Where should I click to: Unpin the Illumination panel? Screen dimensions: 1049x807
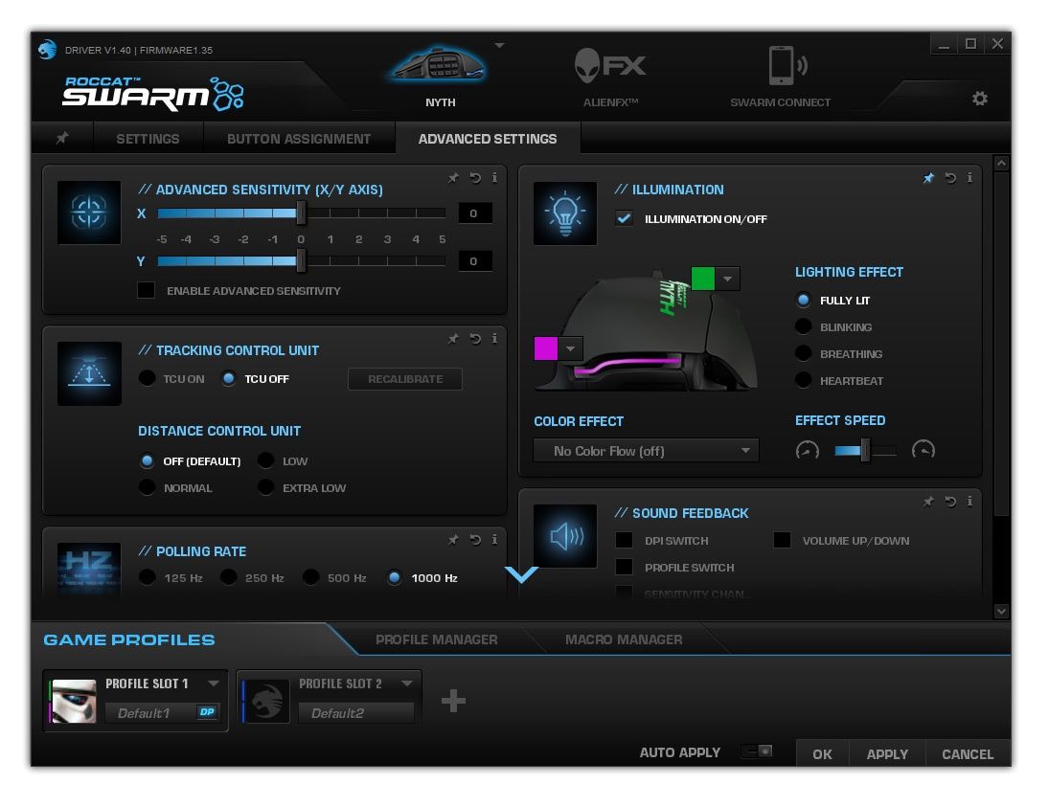[x=928, y=177]
